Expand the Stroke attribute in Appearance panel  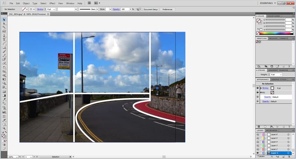click(261, 88)
